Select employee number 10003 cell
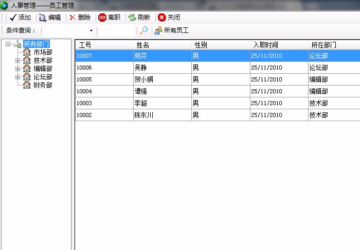Screen dimensions: 360x250 104,103
